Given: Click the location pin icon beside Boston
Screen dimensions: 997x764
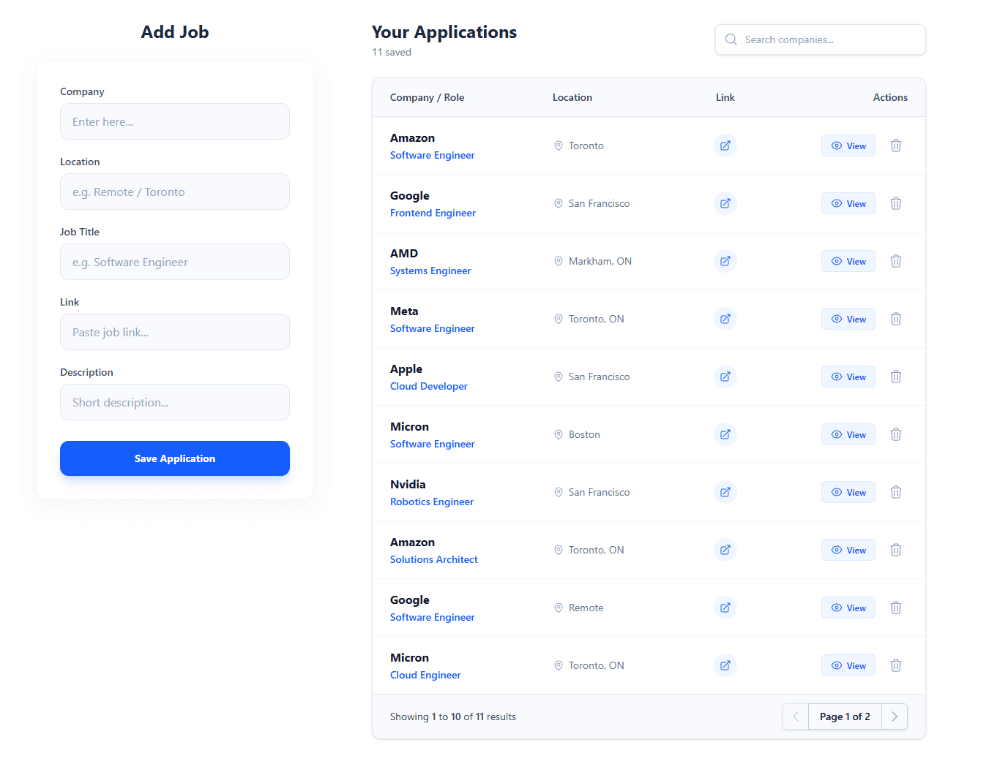Looking at the screenshot, I should (x=558, y=434).
